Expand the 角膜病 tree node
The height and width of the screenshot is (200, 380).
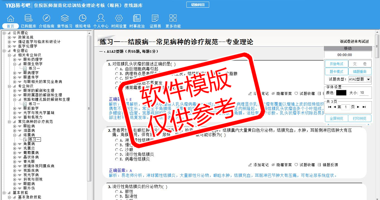(15, 144)
